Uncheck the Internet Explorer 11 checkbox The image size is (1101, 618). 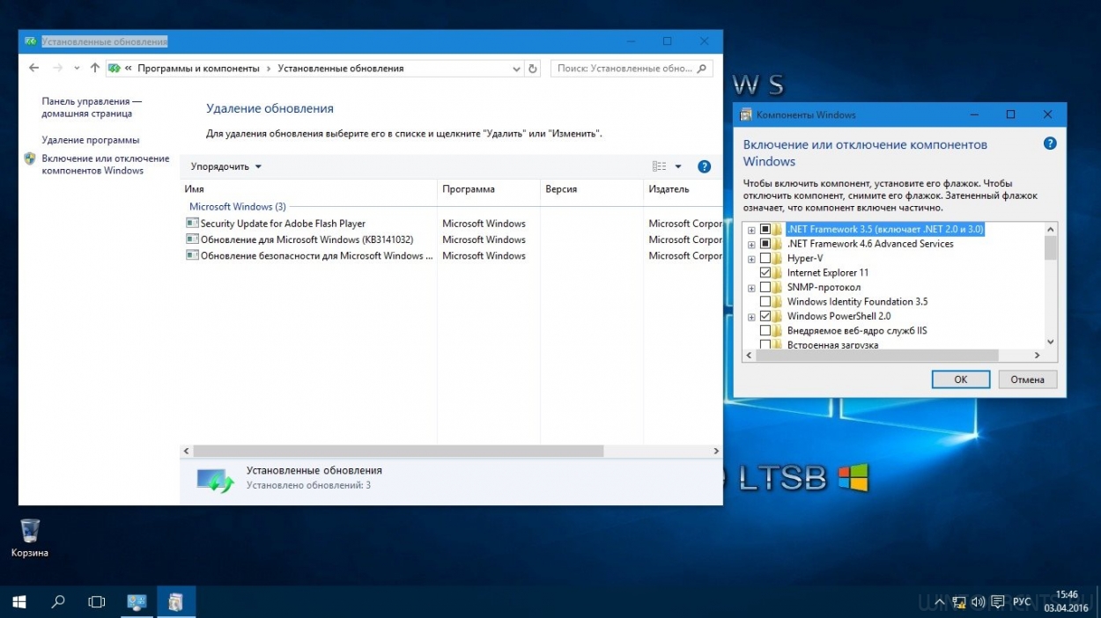pos(765,273)
